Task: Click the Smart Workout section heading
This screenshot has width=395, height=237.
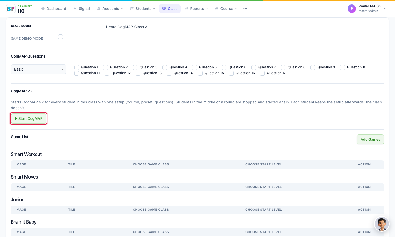Action: coord(26,154)
